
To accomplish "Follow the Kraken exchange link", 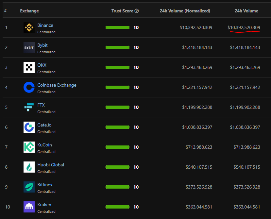I will [x=44, y=205].
